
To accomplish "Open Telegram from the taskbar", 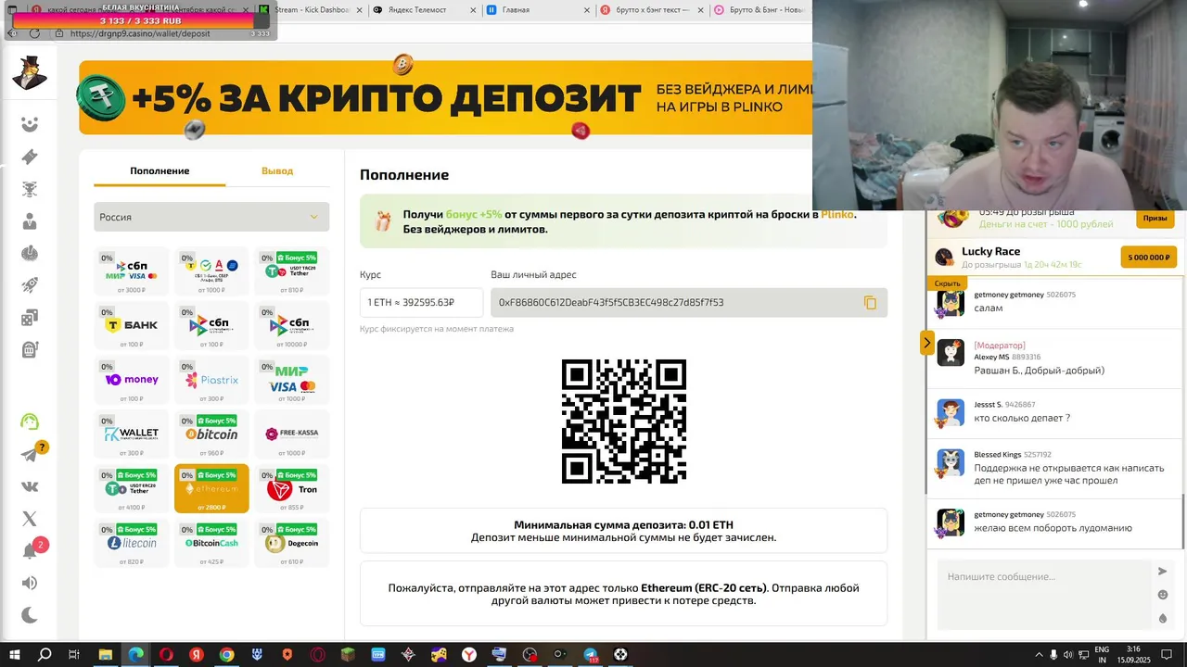I will [x=591, y=654].
